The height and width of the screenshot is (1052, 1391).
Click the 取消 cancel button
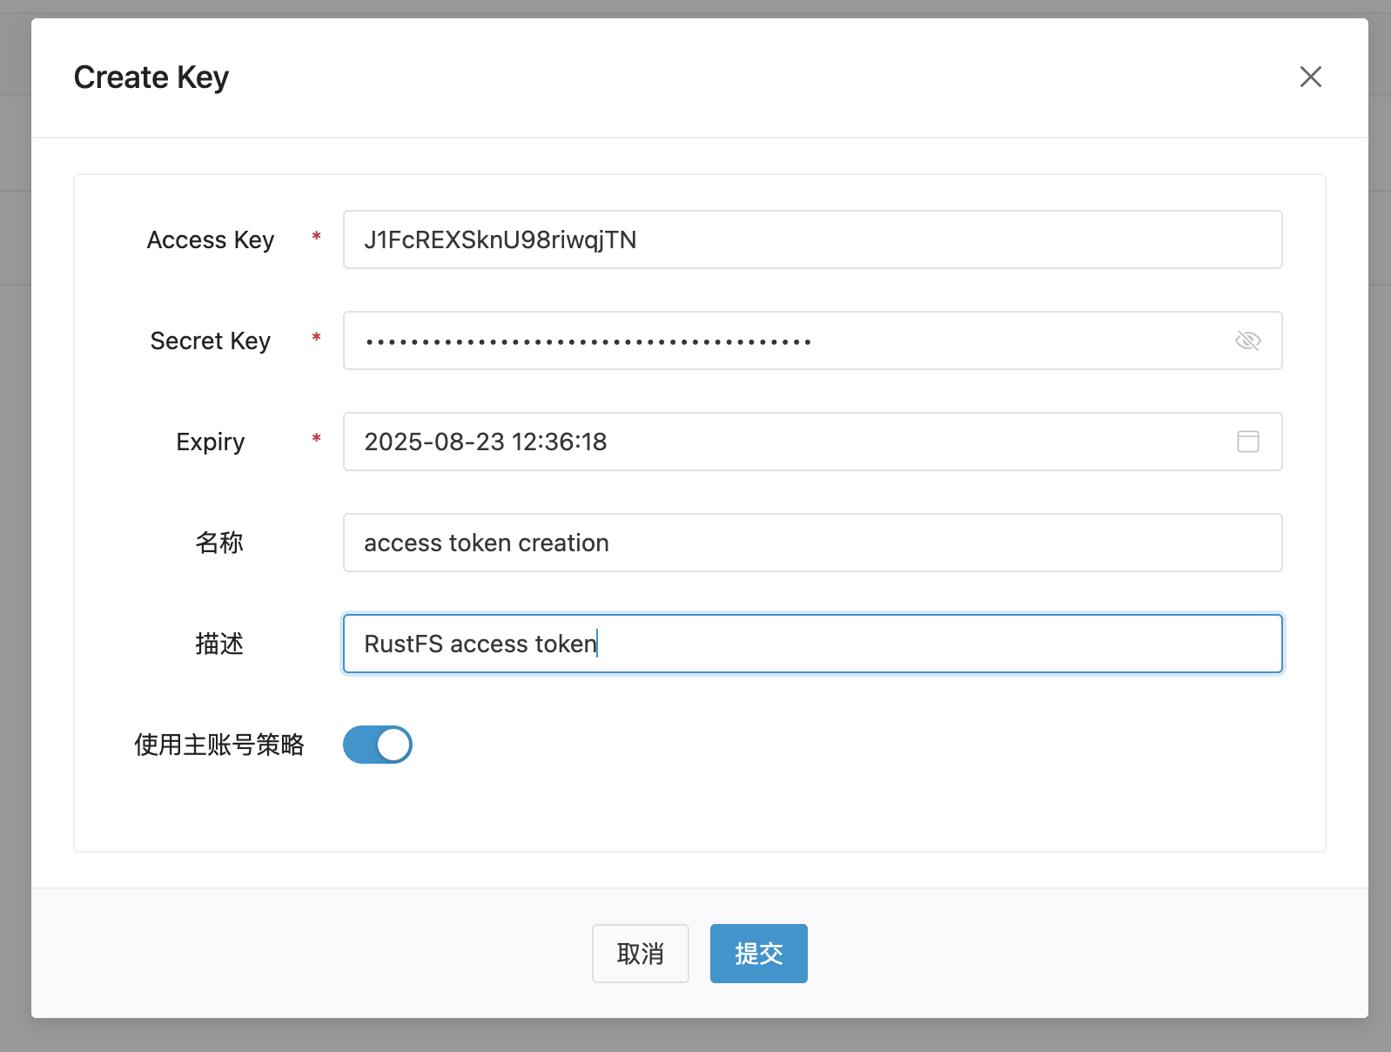click(640, 954)
